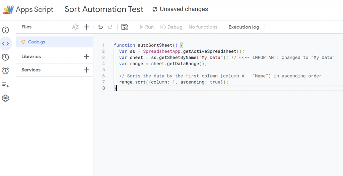This screenshot has width=343, height=176.
Task: Open the No functions dropdown
Action: coord(203,27)
